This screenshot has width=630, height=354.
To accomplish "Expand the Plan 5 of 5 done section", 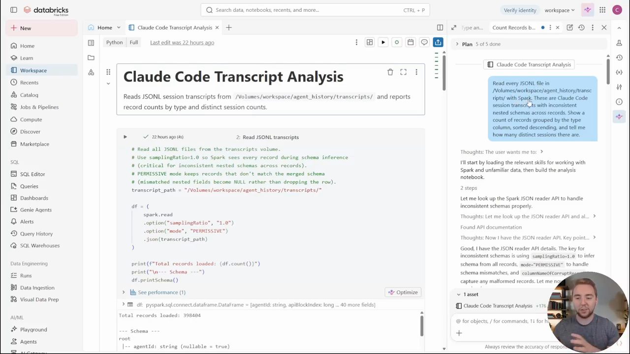I will tap(457, 44).
